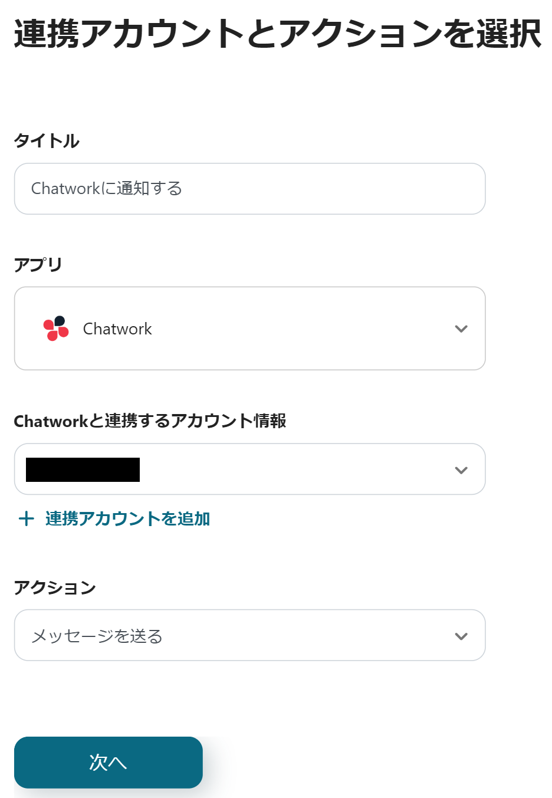
Task: Expand the アクション dropdown chevron
Action: click(x=461, y=636)
